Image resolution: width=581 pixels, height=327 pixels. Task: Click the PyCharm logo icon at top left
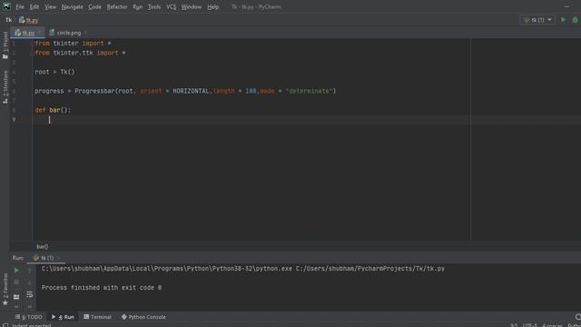(x=6, y=6)
